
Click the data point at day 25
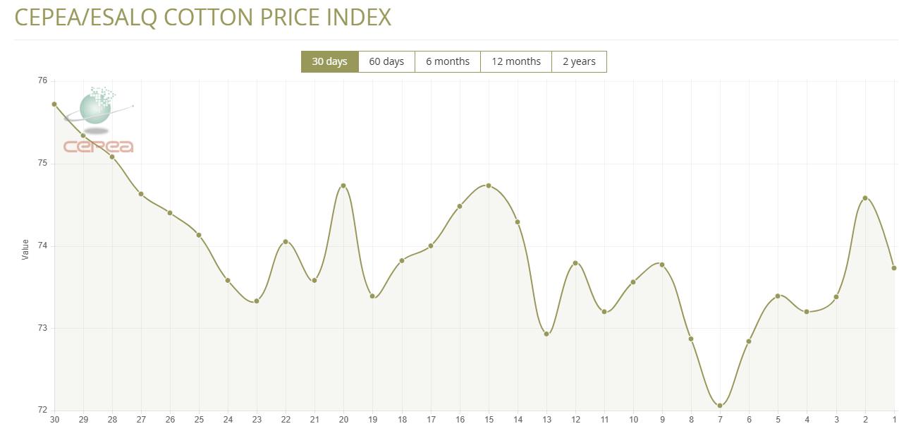(x=199, y=235)
